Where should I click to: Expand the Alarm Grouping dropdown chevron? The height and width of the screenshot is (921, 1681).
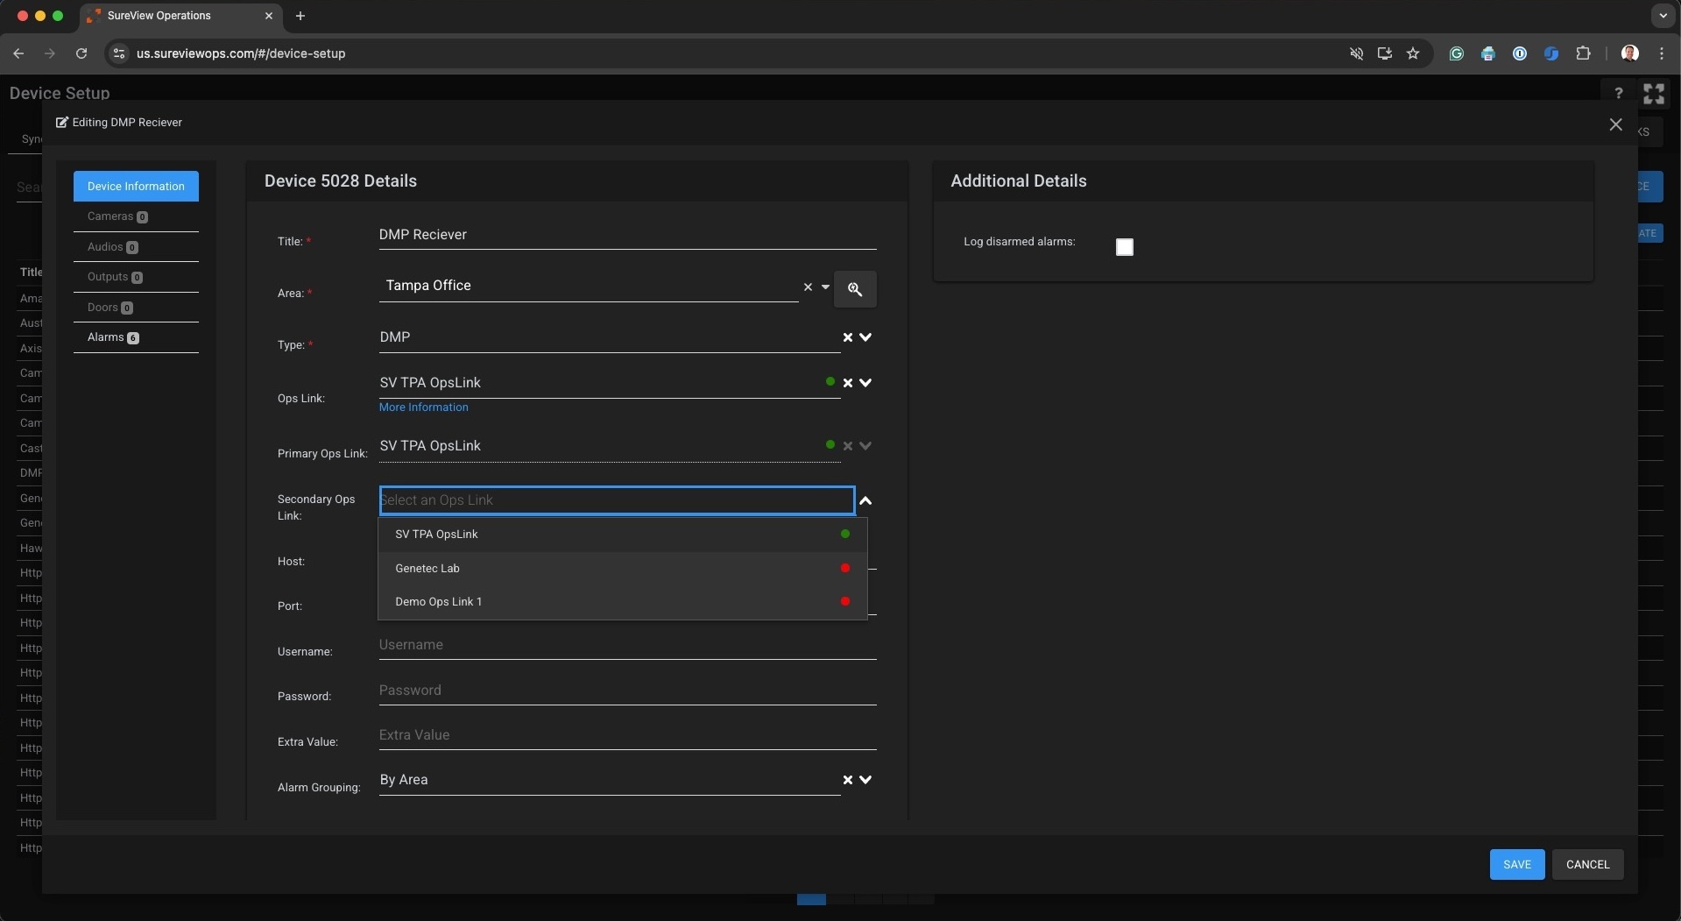coord(865,780)
